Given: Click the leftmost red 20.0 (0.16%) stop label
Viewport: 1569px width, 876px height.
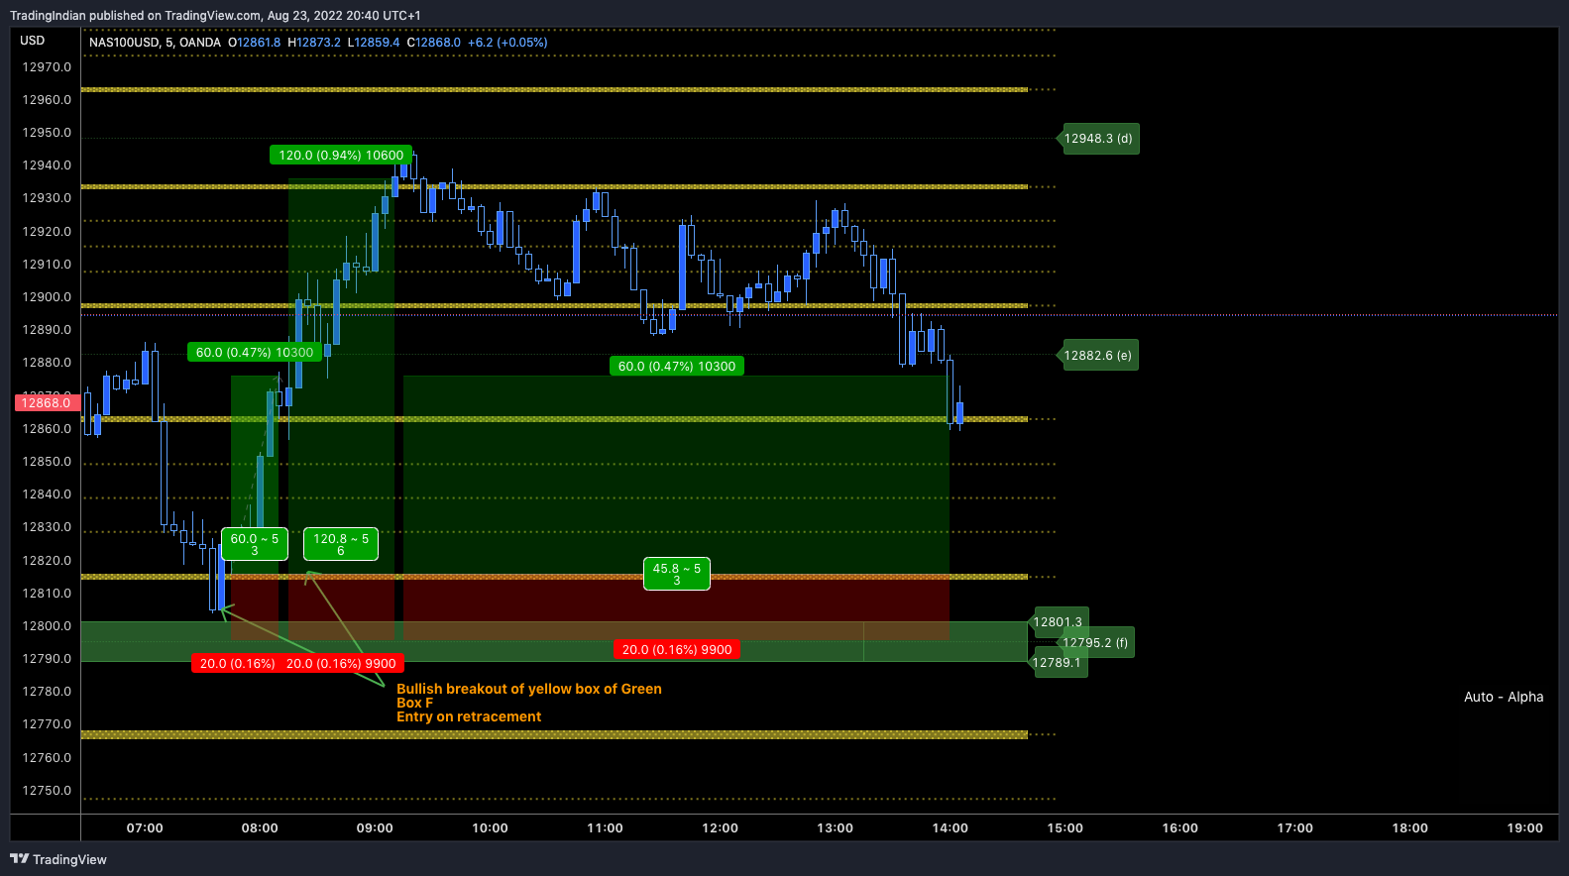Looking at the screenshot, I should pyautogui.click(x=238, y=664).
